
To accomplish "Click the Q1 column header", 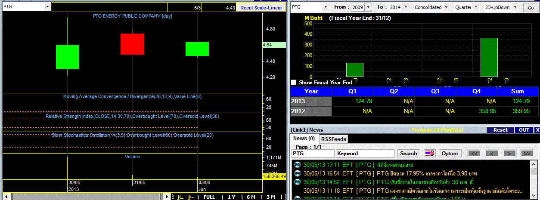I will click(x=352, y=91).
